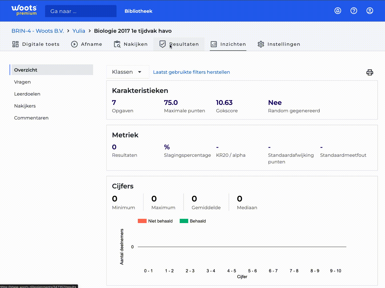The width and height of the screenshot is (385, 288).
Task: Click the Biologie 2017 1e tijdvak havo title
Action: pyautogui.click(x=133, y=31)
